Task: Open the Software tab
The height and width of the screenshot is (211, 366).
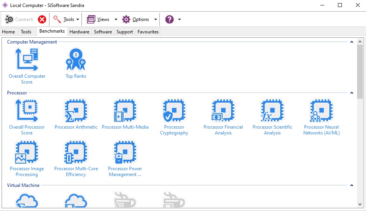Action: [103, 31]
